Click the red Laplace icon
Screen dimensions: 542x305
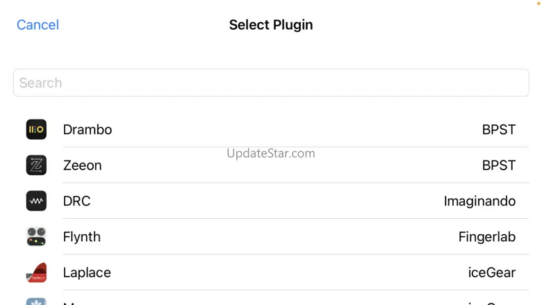(x=36, y=272)
